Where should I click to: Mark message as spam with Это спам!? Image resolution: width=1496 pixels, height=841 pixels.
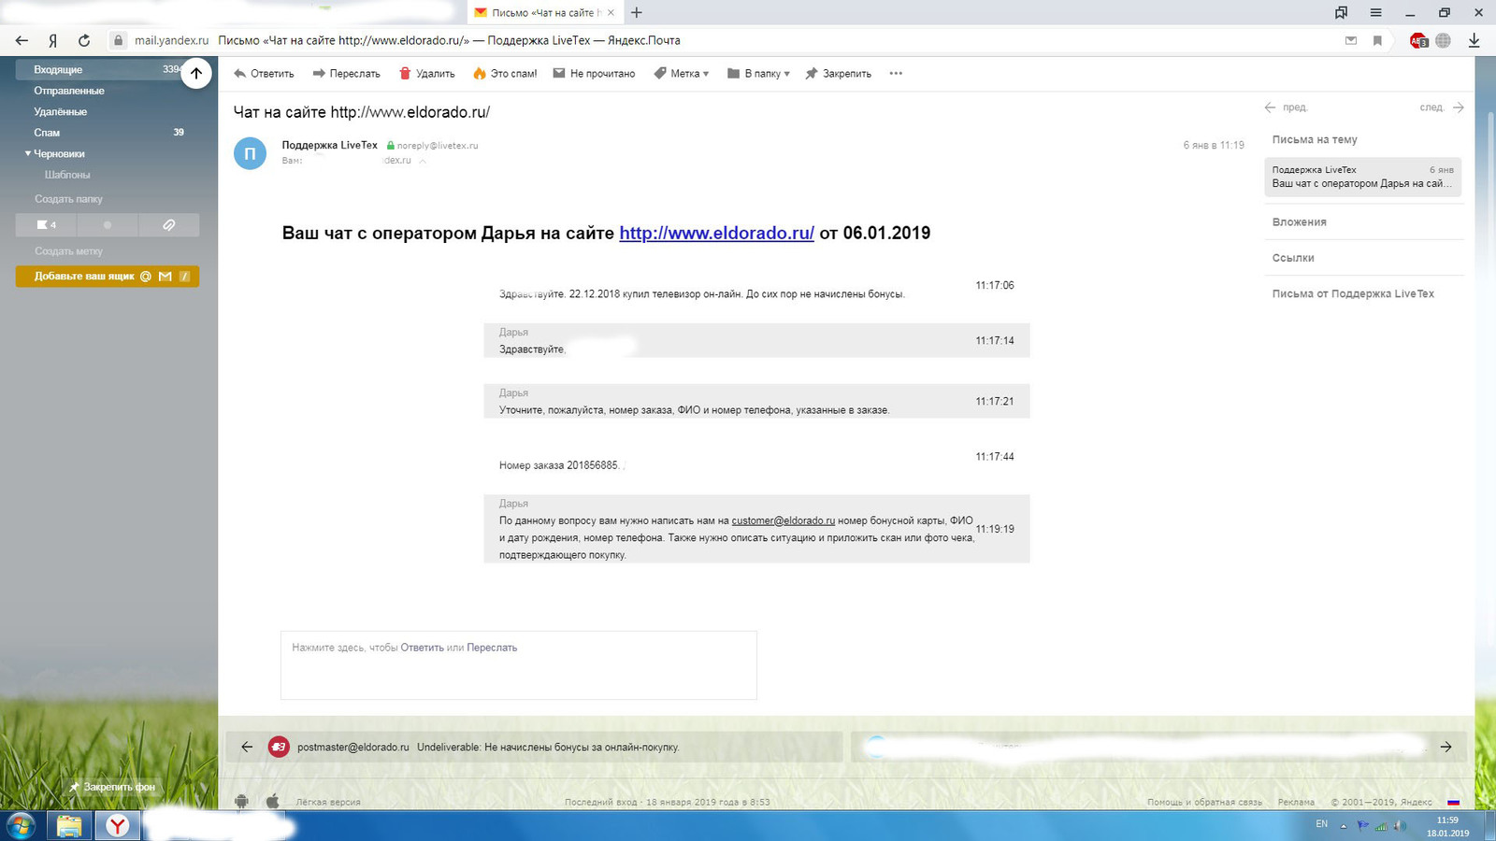tap(505, 73)
